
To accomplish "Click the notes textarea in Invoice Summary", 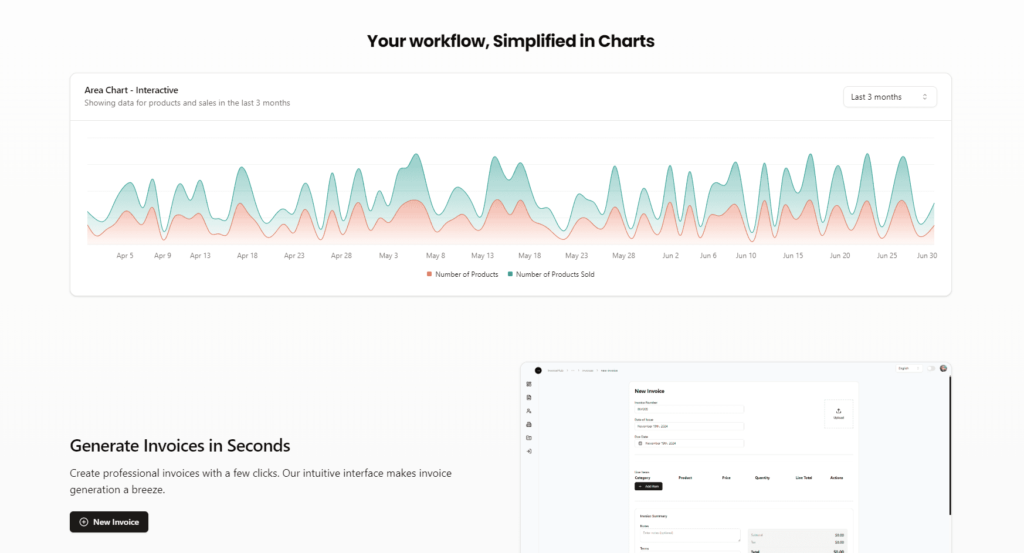I will pyautogui.click(x=690, y=535).
